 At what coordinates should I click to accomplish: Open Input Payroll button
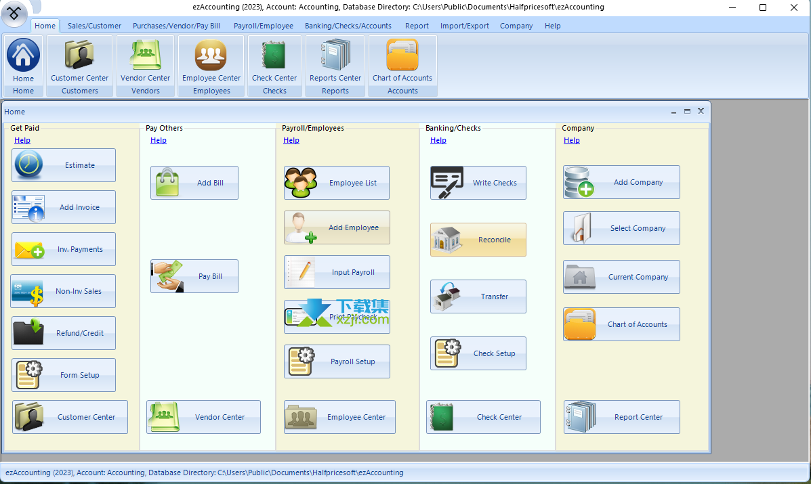[x=337, y=272]
